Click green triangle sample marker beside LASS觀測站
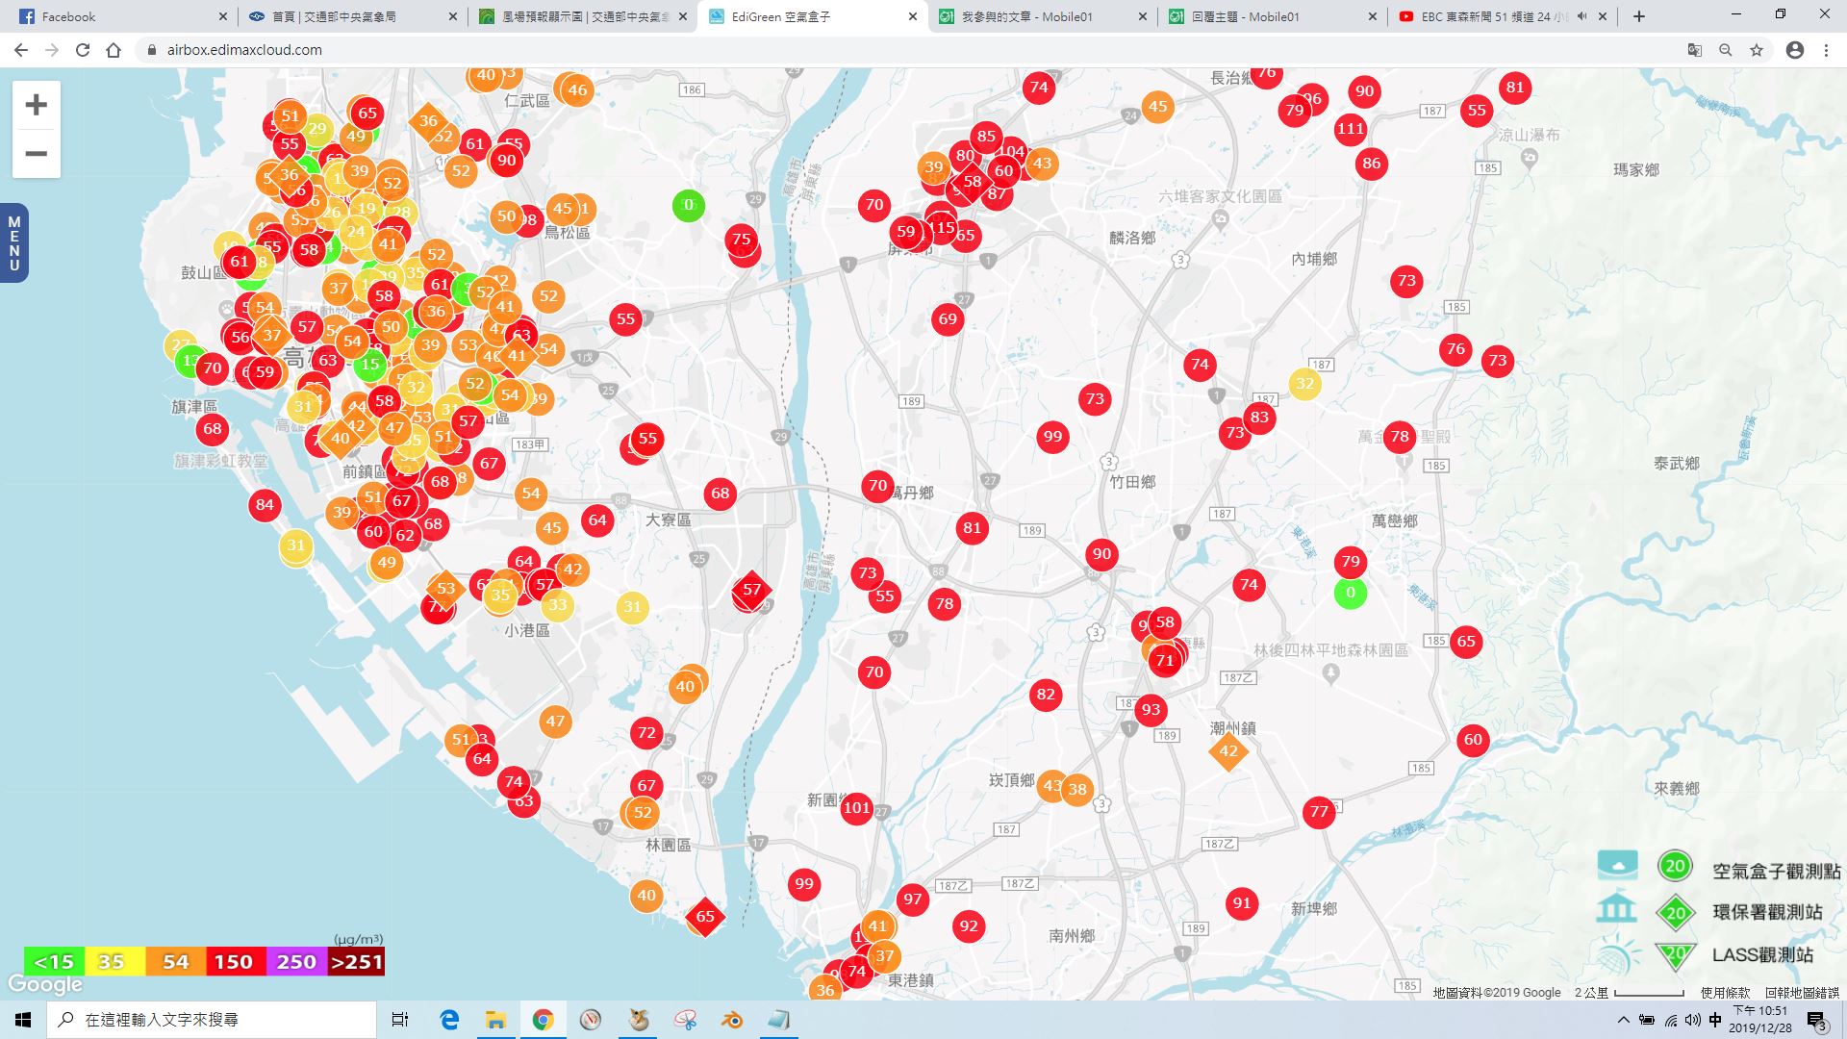Screen dimensions: 1847x1039 coord(1676,954)
